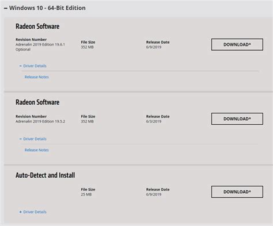Click the 6/9/2019 date for Adrenalin 19.6.1
This screenshot has height=226, width=273.
tap(154, 47)
